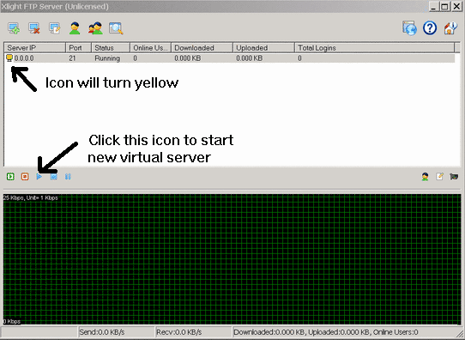Viewport: 465px width, 340px height.
Task: Open the modify virtual server settings icon
Action: [x=55, y=28]
